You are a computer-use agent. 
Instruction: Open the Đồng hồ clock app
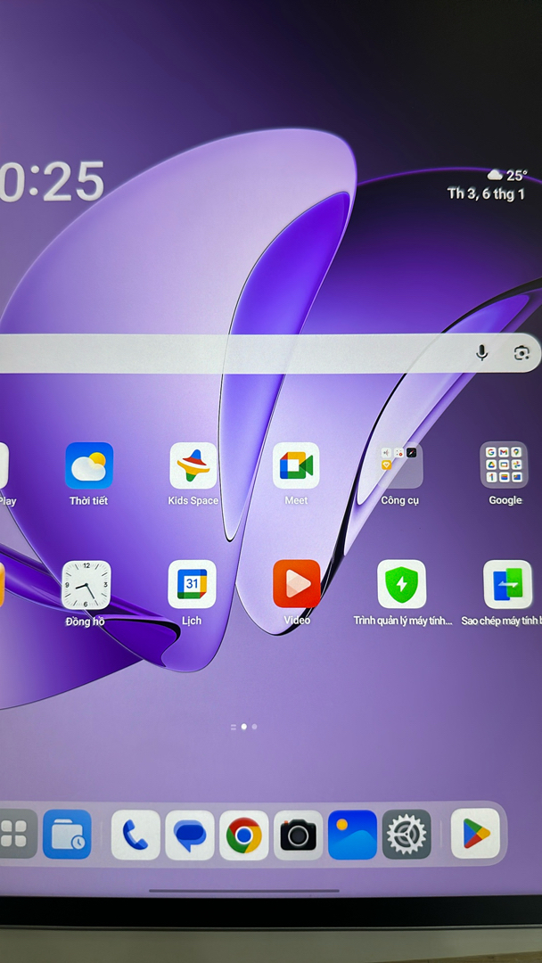[x=86, y=585]
